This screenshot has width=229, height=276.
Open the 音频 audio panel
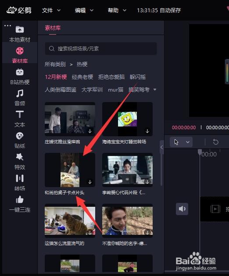coord(20,98)
